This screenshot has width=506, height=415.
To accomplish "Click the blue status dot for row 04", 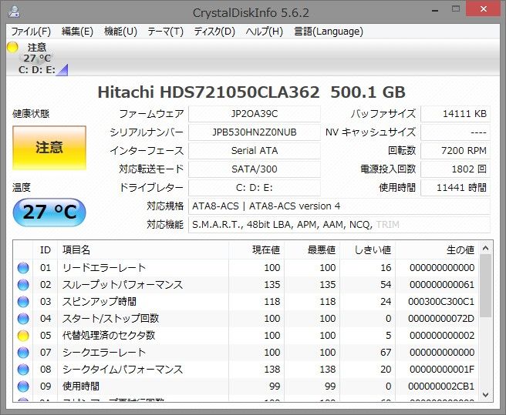I will pos(23,319).
